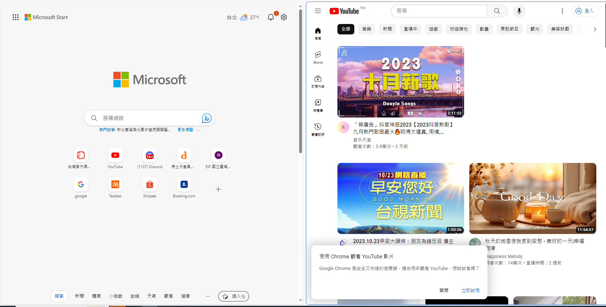Open Microsoft Start notifications bell

coord(271,17)
